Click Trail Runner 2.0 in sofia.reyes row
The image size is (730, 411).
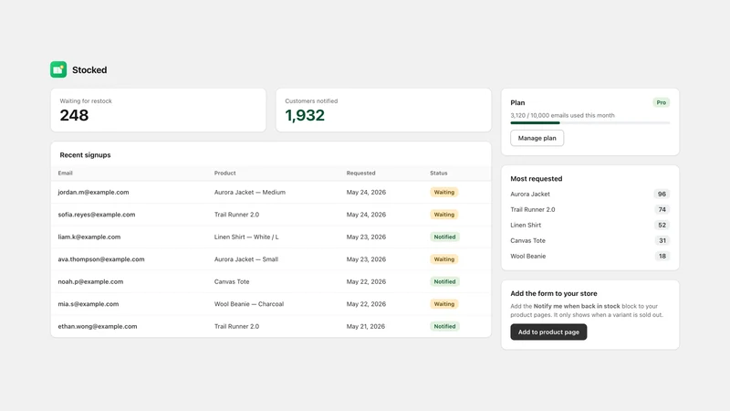(236, 215)
